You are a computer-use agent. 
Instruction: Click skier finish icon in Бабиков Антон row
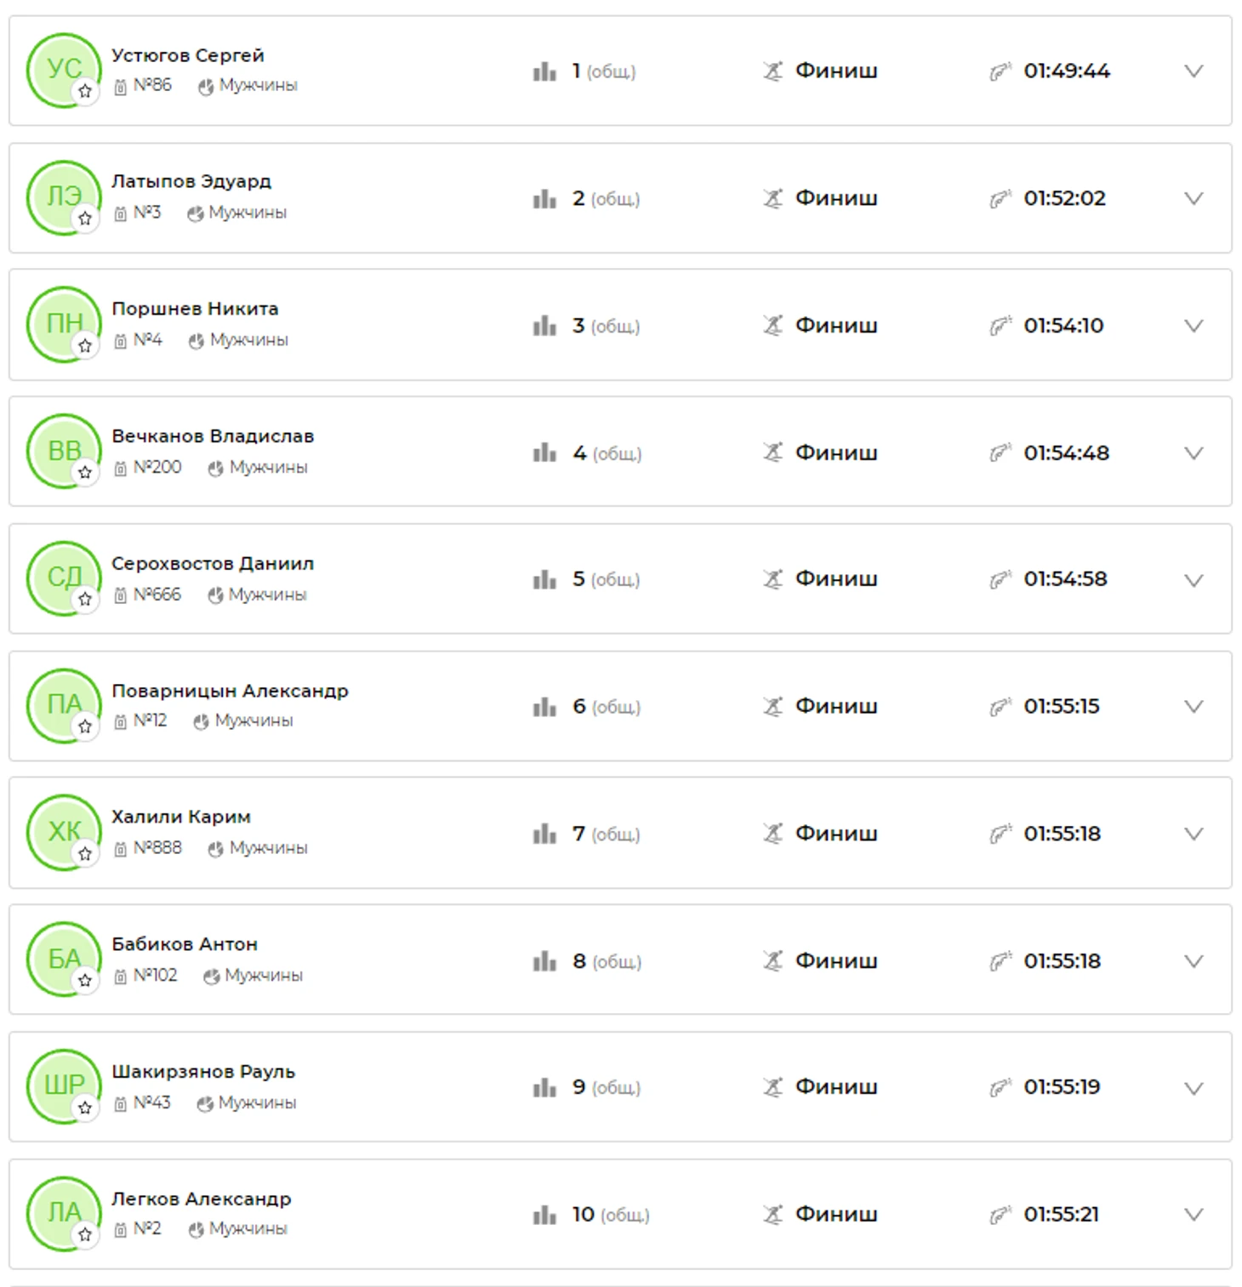[x=772, y=961]
